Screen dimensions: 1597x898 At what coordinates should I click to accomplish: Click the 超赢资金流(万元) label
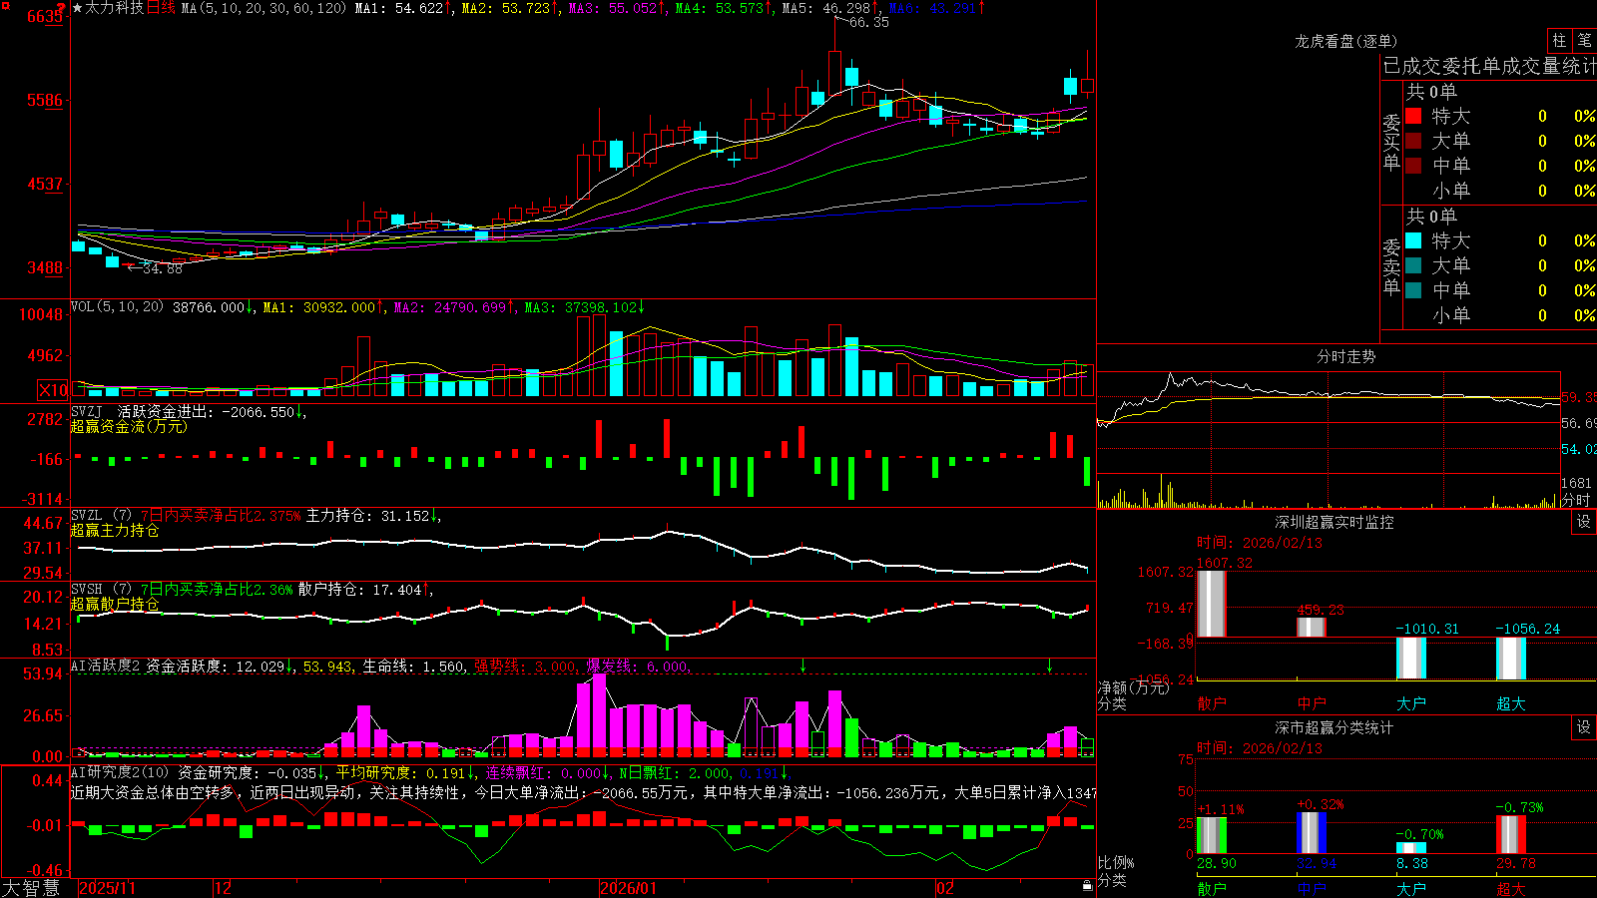(129, 426)
